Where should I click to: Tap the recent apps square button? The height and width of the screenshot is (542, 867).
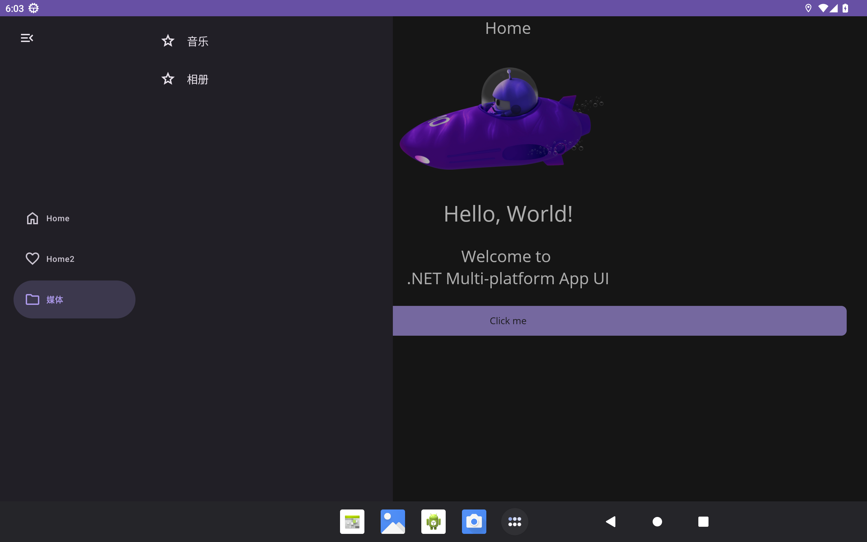[x=703, y=522]
